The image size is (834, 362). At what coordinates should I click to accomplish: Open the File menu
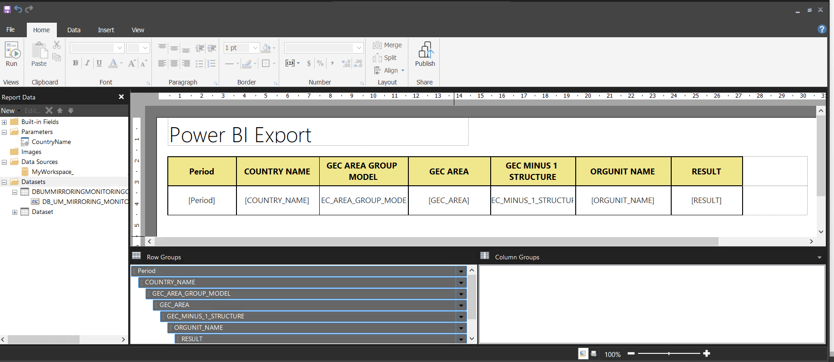(x=10, y=30)
